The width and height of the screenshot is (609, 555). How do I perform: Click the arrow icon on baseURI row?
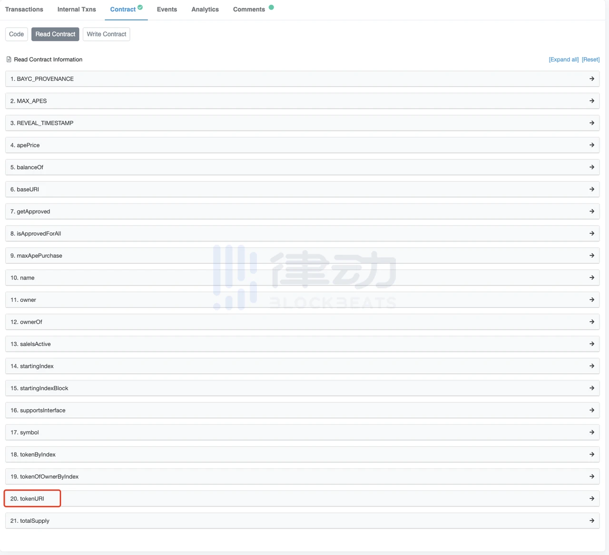point(592,189)
